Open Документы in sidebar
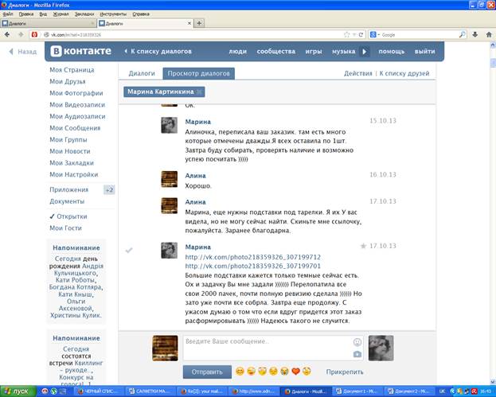 [67, 201]
